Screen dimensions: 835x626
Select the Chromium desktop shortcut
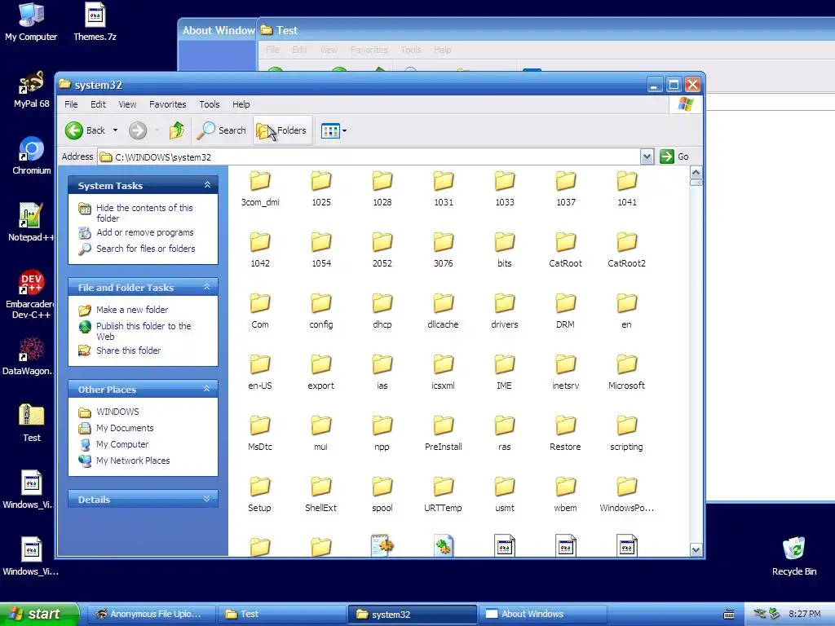(32, 156)
